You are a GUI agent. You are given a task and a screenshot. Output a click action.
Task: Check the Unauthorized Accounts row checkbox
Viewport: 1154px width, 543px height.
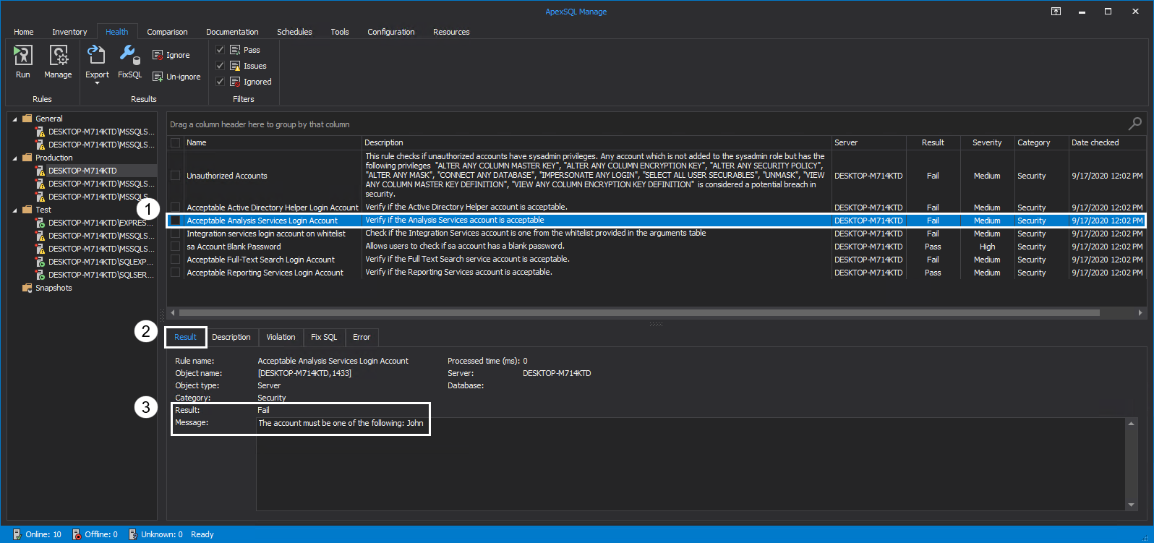click(175, 176)
